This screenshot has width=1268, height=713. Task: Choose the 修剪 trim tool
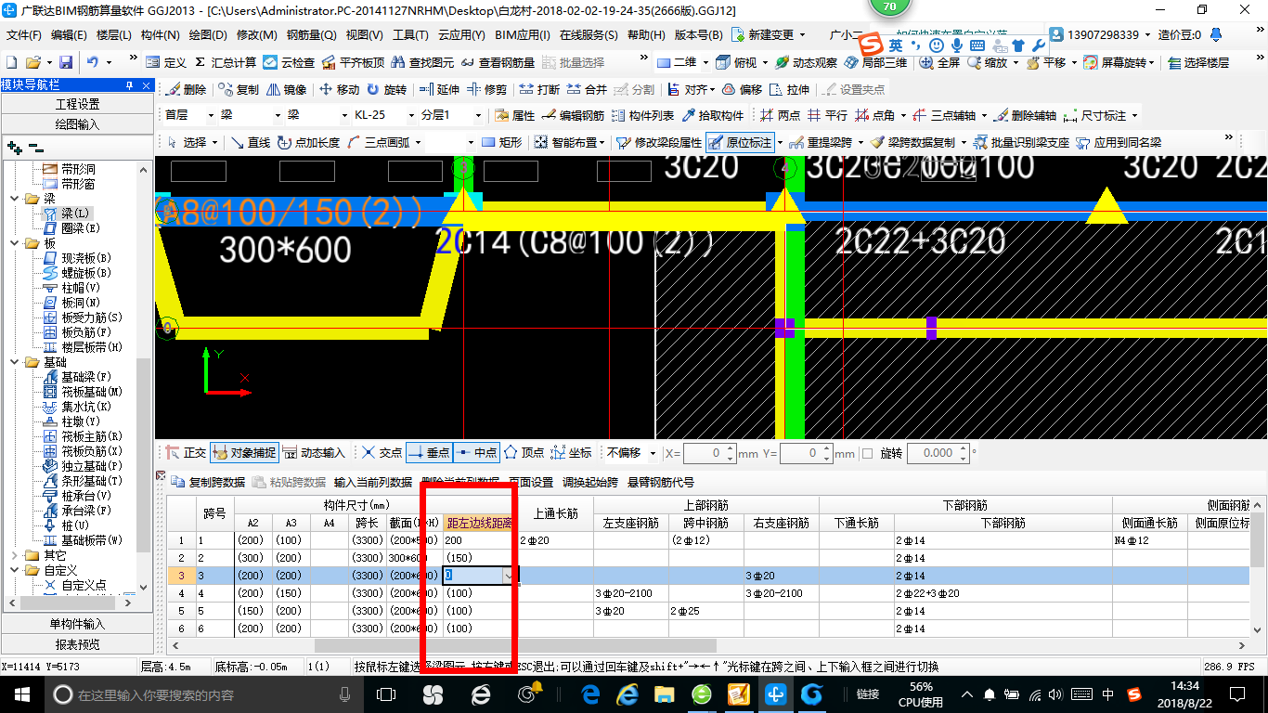tap(486, 89)
